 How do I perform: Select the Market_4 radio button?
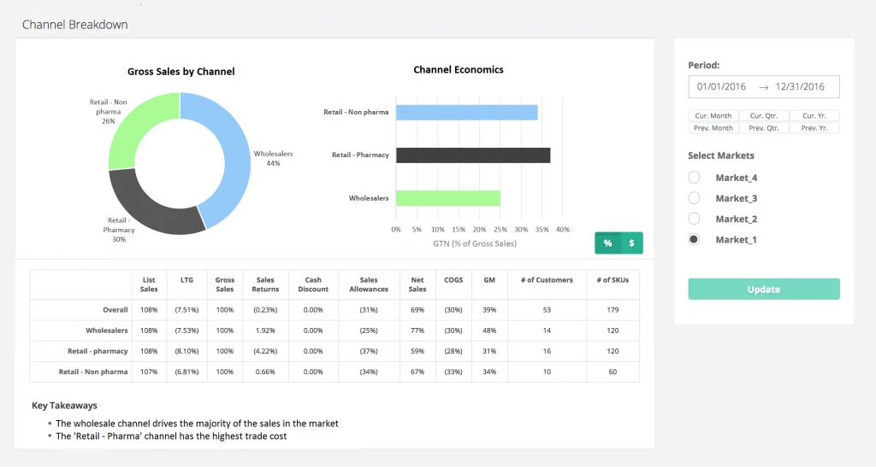tap(695, 178)
